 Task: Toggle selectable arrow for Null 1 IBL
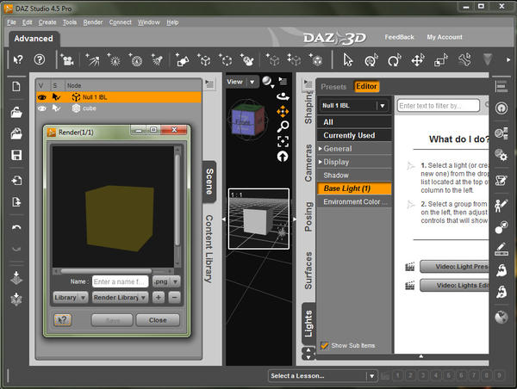coord(56,97)
